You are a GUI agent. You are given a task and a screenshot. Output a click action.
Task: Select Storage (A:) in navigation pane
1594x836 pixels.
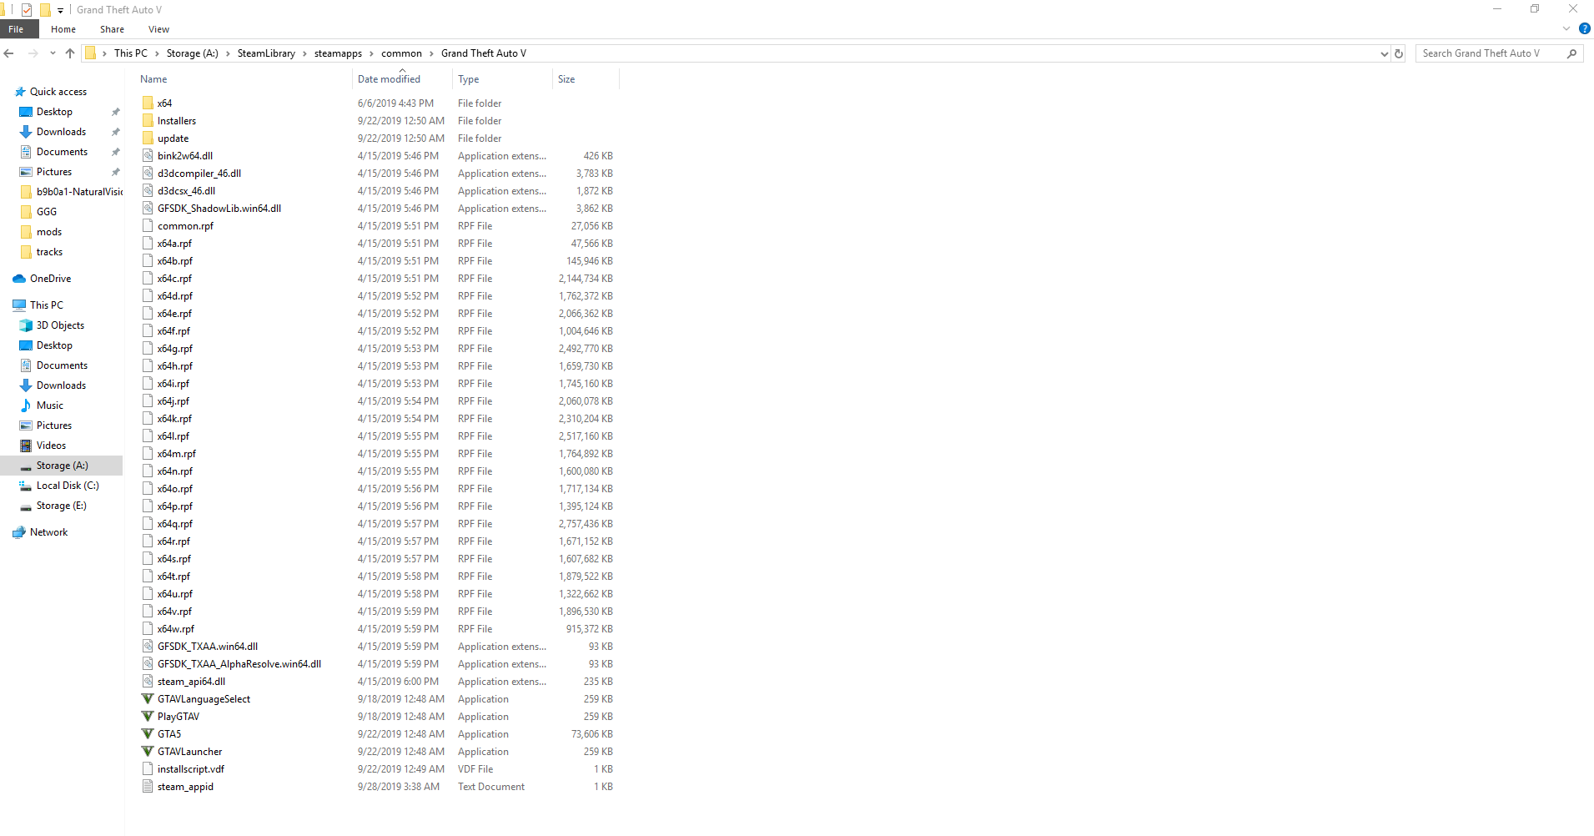coord(62,466)
